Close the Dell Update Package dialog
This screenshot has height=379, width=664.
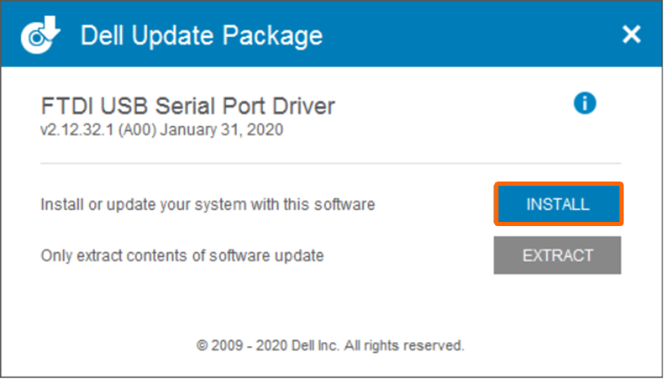click(631, 34)
